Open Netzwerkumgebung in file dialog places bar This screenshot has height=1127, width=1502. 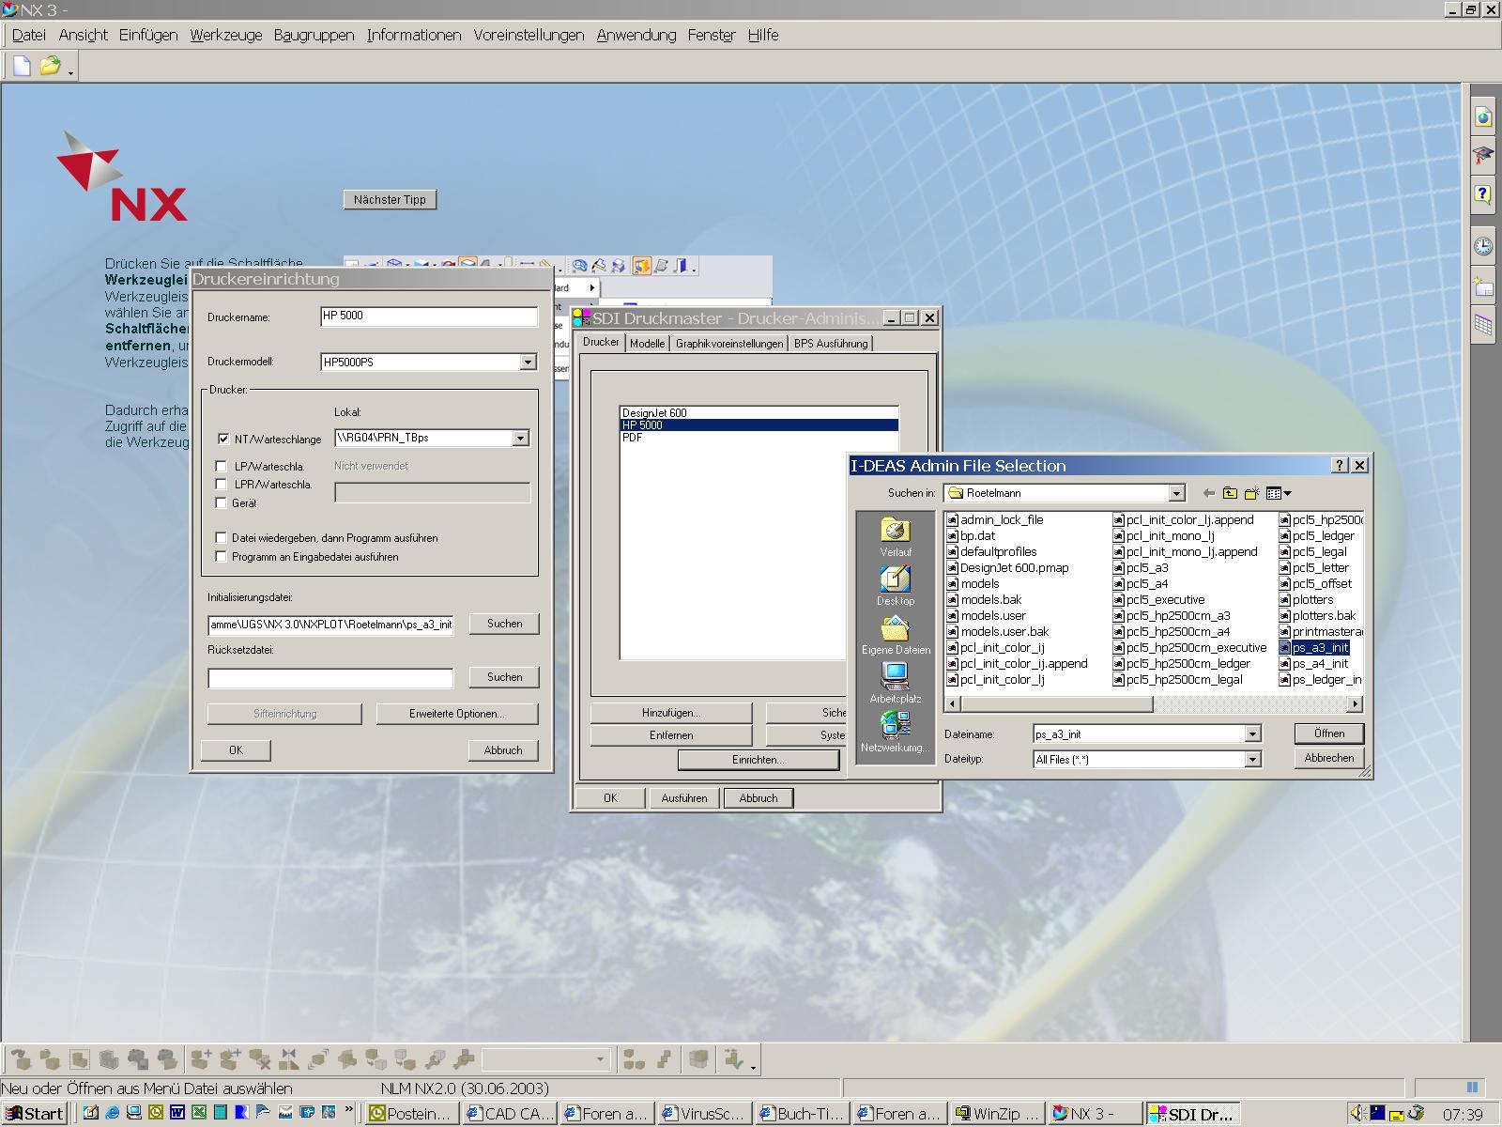click(x=896, y=732)
